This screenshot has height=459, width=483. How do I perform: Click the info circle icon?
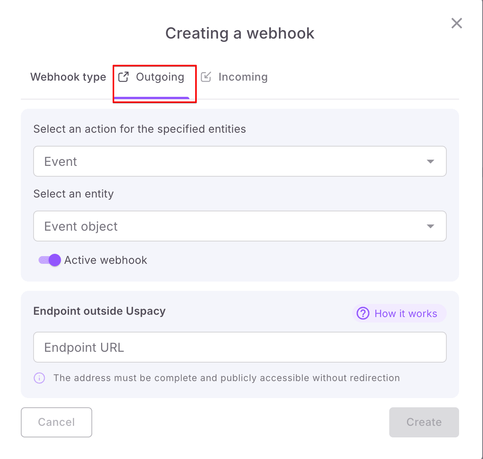point(39,378)
